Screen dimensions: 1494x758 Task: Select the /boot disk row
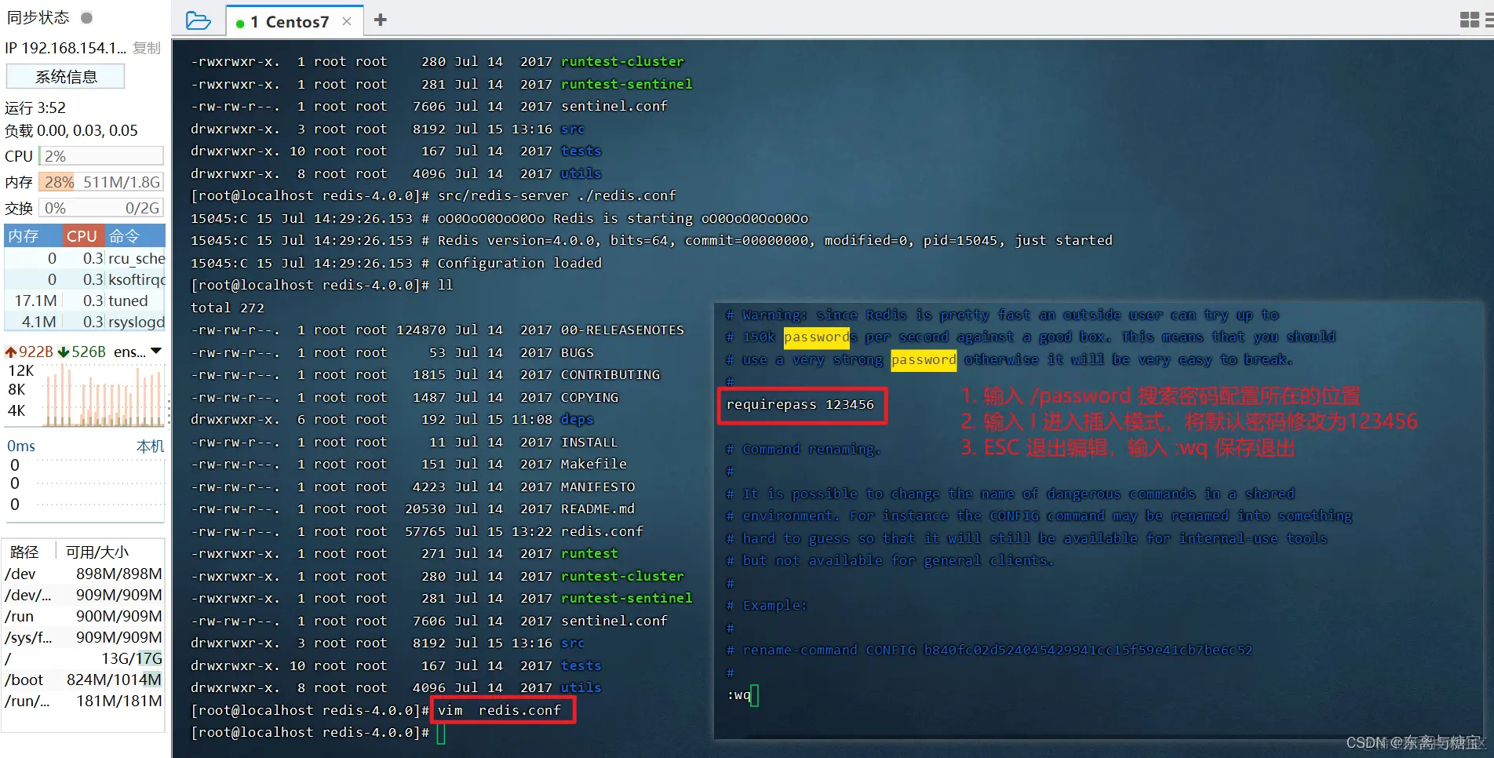tap(83, 680)
